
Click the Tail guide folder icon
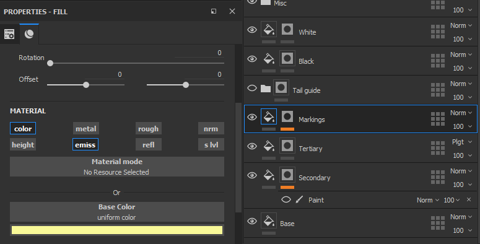click(266, 89)
